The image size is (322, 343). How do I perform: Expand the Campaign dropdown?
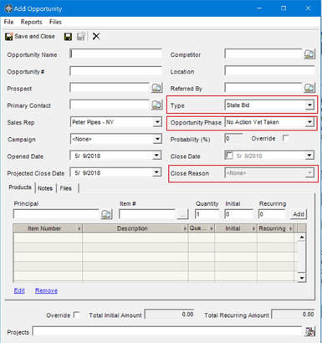click(157, 139)
